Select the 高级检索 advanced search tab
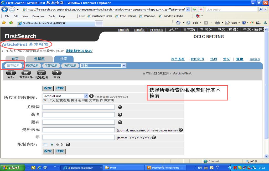Viewport: 269px width, 171px height. click(32, 66)
